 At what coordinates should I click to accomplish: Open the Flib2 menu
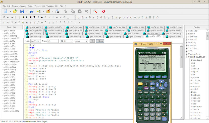click(62, 6)
